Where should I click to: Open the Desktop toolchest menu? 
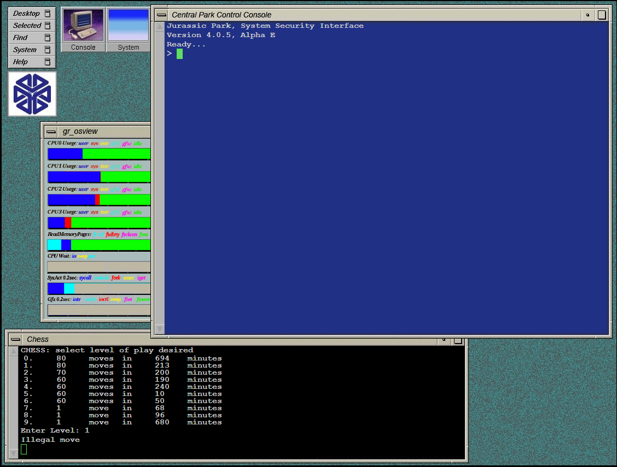pos(26,14)
